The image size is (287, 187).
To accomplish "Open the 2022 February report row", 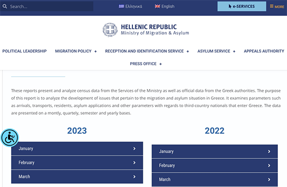I will pyautogui.click(x=215, y=165).
